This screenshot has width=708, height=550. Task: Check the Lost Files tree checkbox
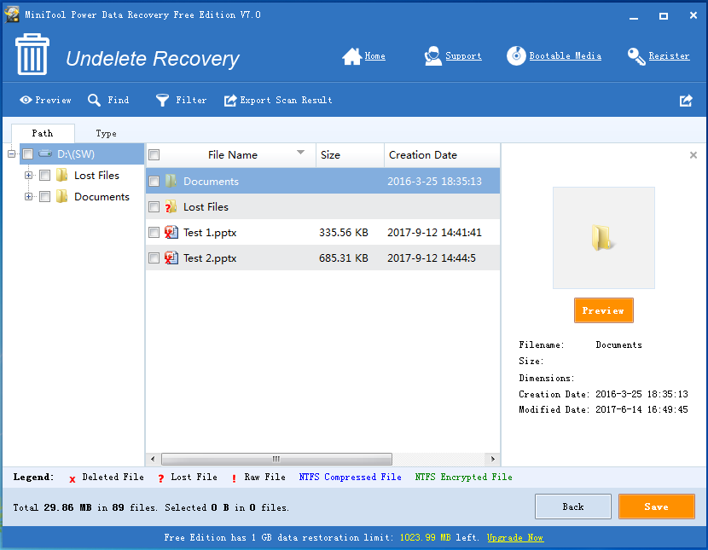coord(44,175)
